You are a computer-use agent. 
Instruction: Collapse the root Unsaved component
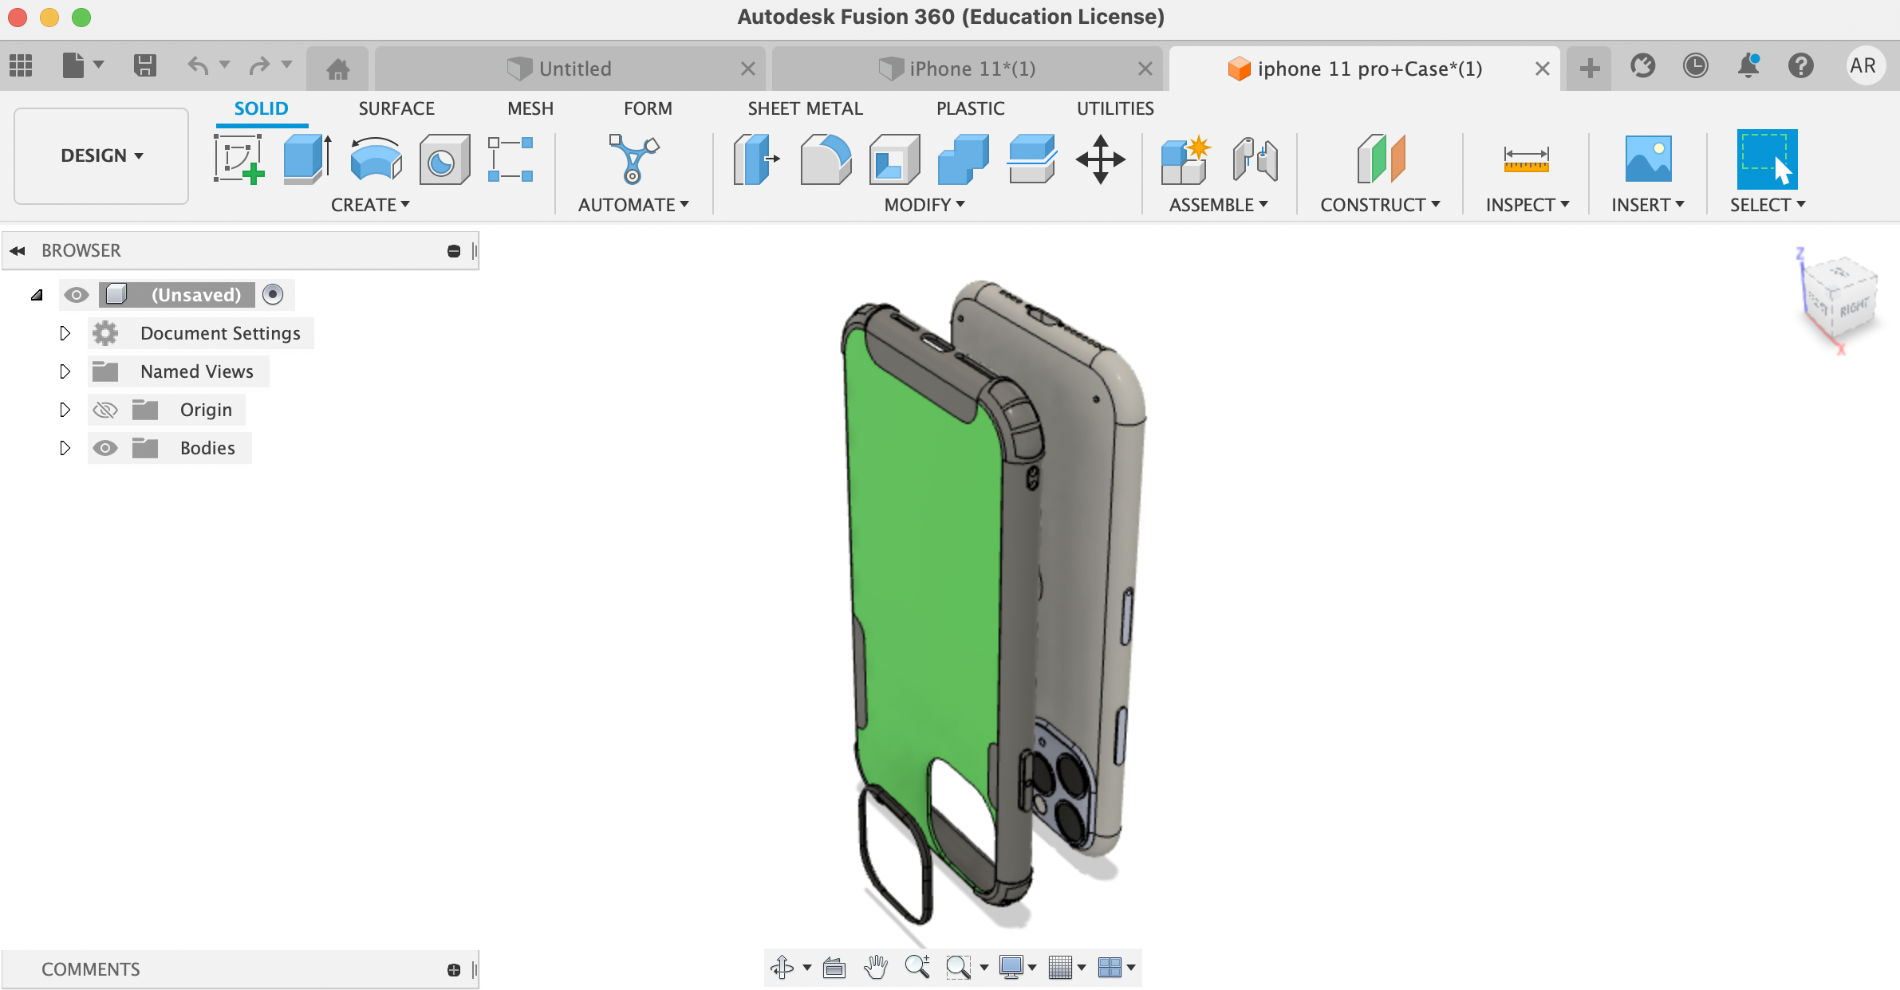37,295
